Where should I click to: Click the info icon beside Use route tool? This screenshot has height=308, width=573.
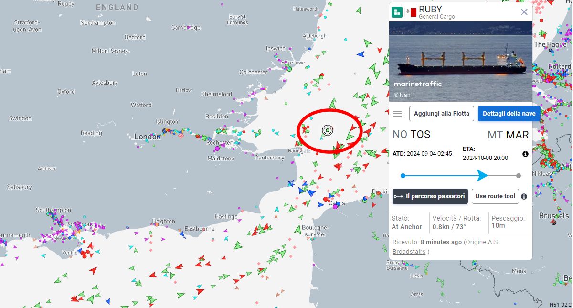point(524,196)
